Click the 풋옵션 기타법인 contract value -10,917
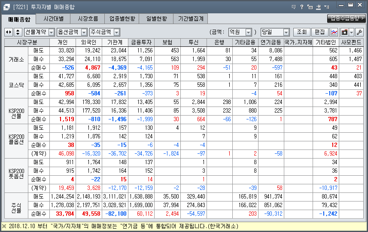The image size is (368, 232). (328, 188)
